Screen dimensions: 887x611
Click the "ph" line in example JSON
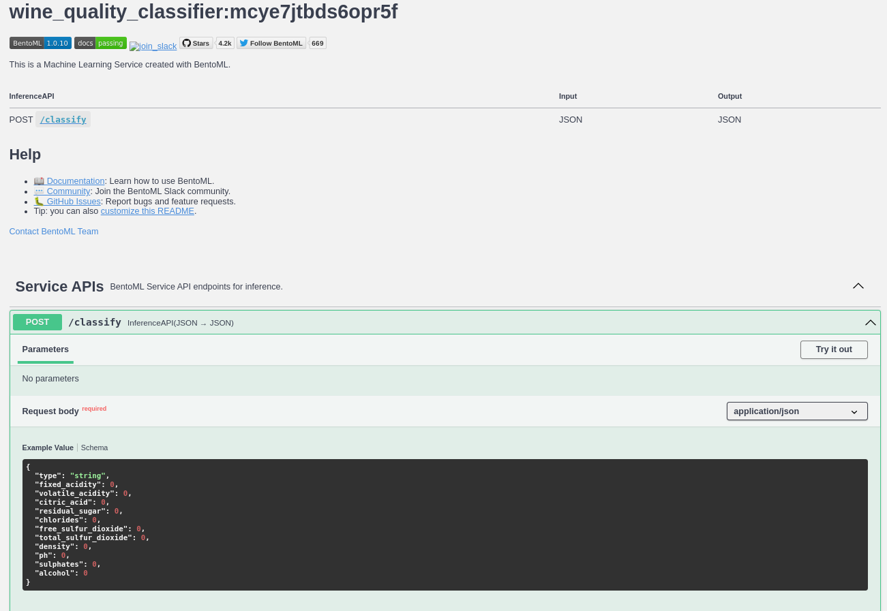point(52,555)
